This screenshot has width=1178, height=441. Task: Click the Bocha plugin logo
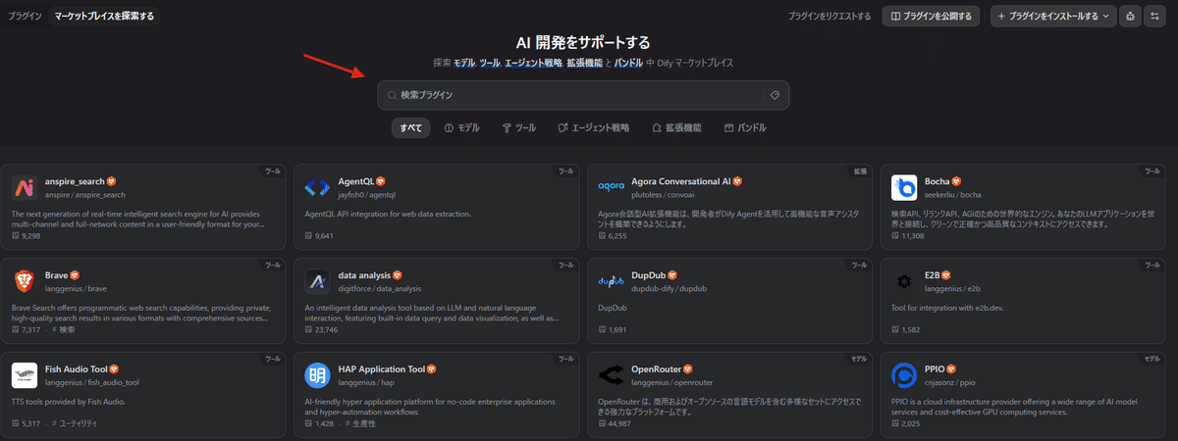pyautogui.click(x=904, y=187)
